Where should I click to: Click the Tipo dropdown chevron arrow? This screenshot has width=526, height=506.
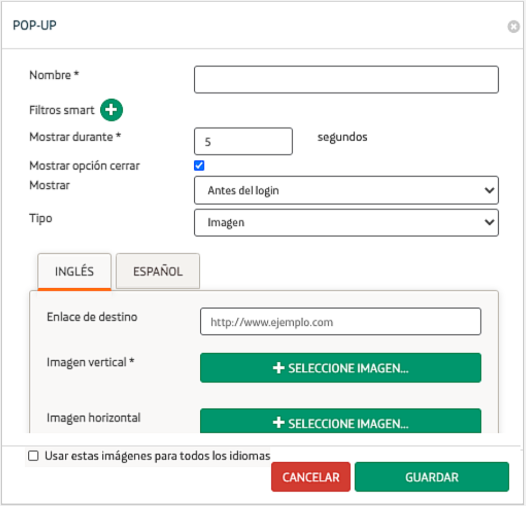click(x=489, y=222)
